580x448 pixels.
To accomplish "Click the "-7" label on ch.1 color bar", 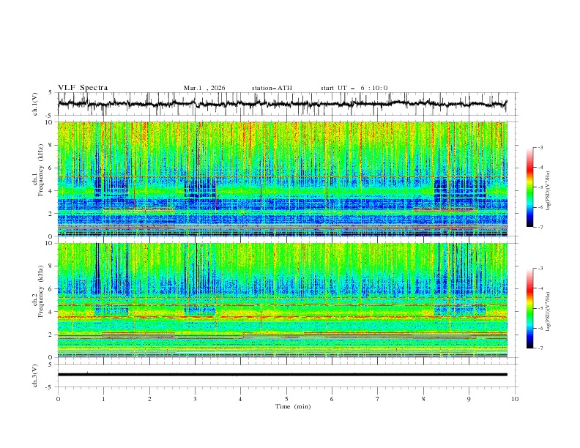I will coord(540,227).
